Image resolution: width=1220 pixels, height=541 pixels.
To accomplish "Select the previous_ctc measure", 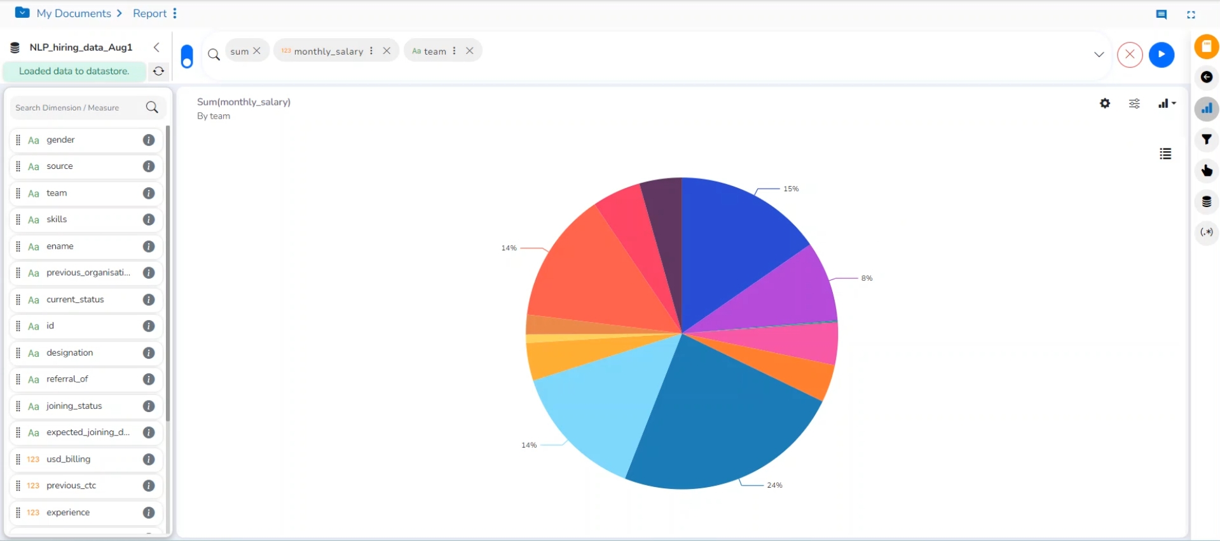I will [86, 486].
